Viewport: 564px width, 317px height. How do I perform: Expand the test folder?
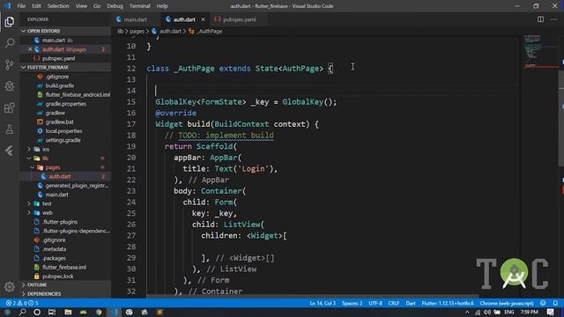tap(29, 203)
